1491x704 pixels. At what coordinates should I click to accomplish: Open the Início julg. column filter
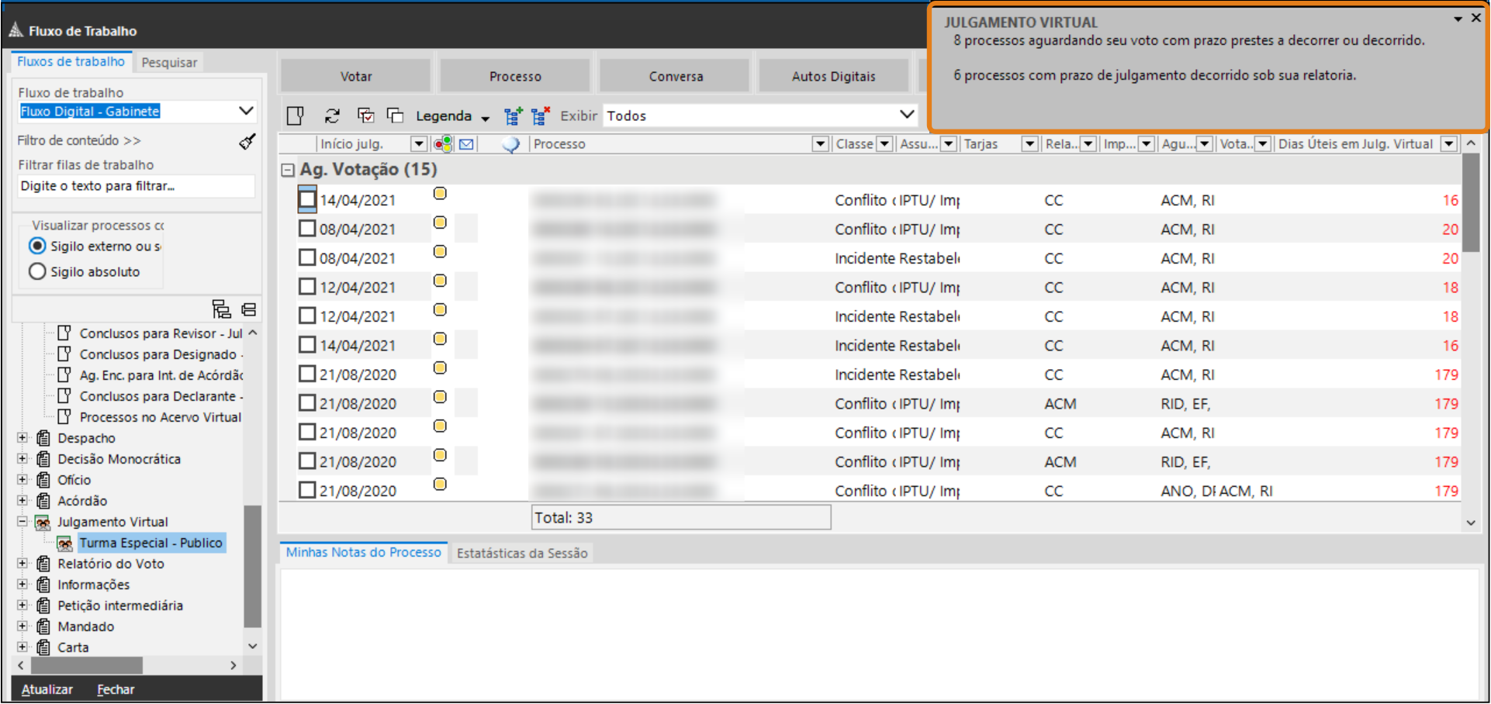418,144
